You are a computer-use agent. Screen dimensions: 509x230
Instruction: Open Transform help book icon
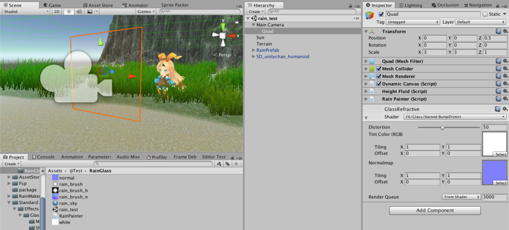coord(498,31)
